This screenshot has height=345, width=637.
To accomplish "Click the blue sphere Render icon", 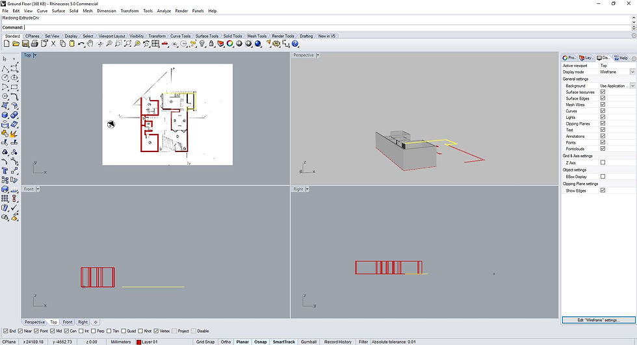I will tap(257, 44).
